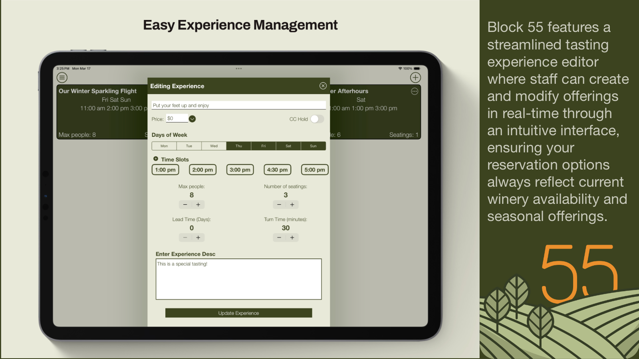
Task: Click inside the experience description text area
Action: tap(239, 279)
